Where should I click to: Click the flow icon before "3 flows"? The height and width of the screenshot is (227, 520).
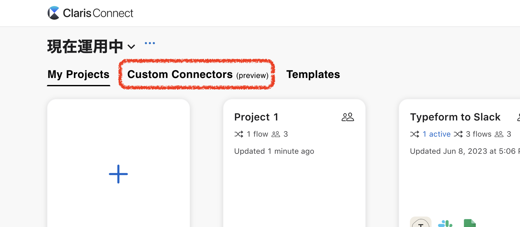458,134
